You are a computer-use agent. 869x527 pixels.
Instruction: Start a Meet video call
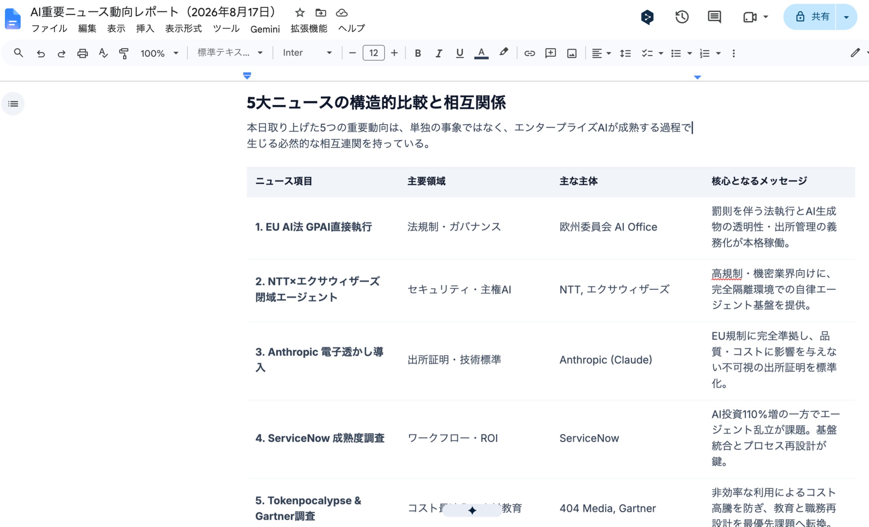(x=750, y=17)
